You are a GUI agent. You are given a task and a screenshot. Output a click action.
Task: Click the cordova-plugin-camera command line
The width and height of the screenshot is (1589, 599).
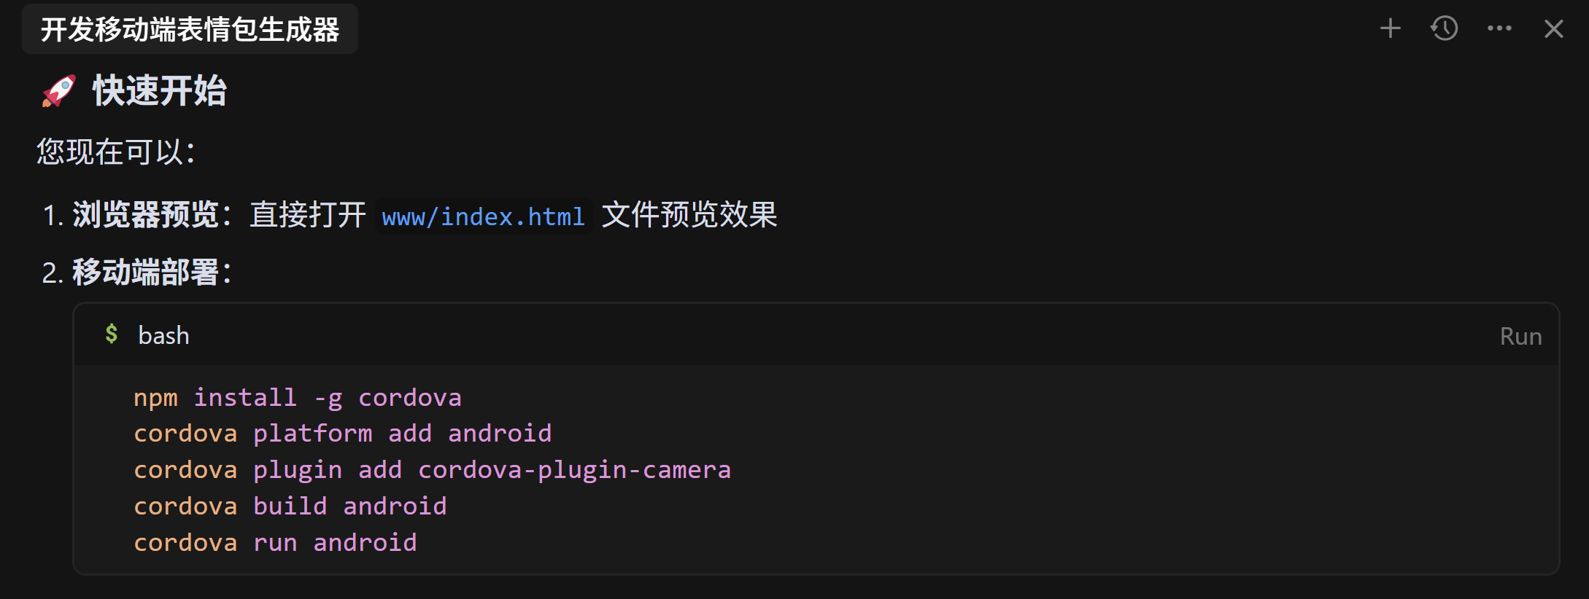(x=433, y=470)
